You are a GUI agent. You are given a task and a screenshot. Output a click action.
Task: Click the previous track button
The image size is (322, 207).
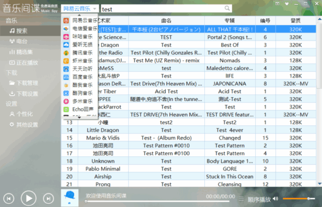tap(9, 198)
